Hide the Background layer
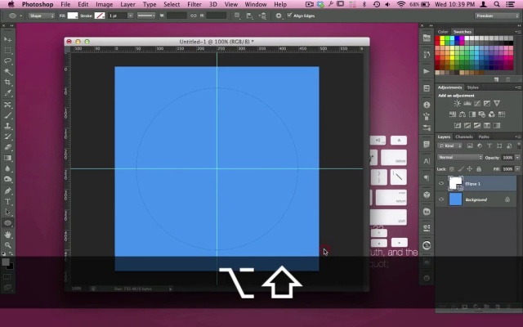The image size is (523, 327). pyautogui.click(x=441, y=199)
